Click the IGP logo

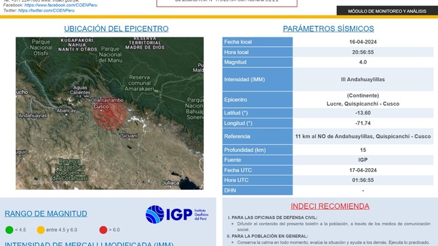(x=177, y=214)
